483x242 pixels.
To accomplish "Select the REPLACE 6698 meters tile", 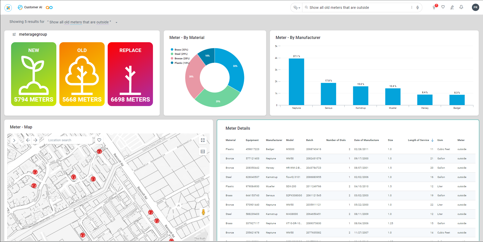I will pyautogui.click(x=130, y=74).
